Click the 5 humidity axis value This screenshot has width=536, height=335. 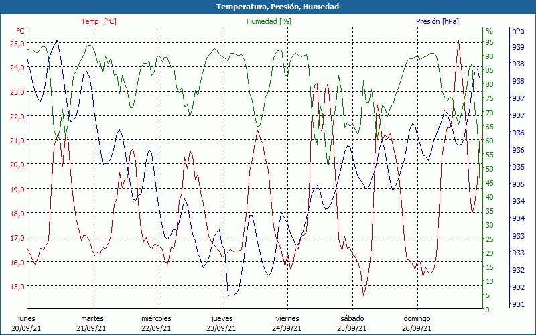tap(488, 295)
